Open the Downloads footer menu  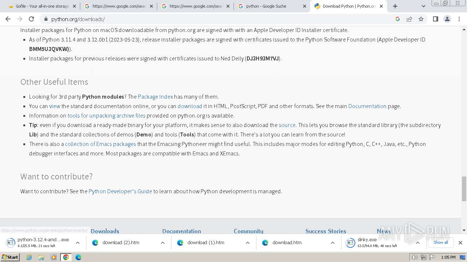(105, 231)
